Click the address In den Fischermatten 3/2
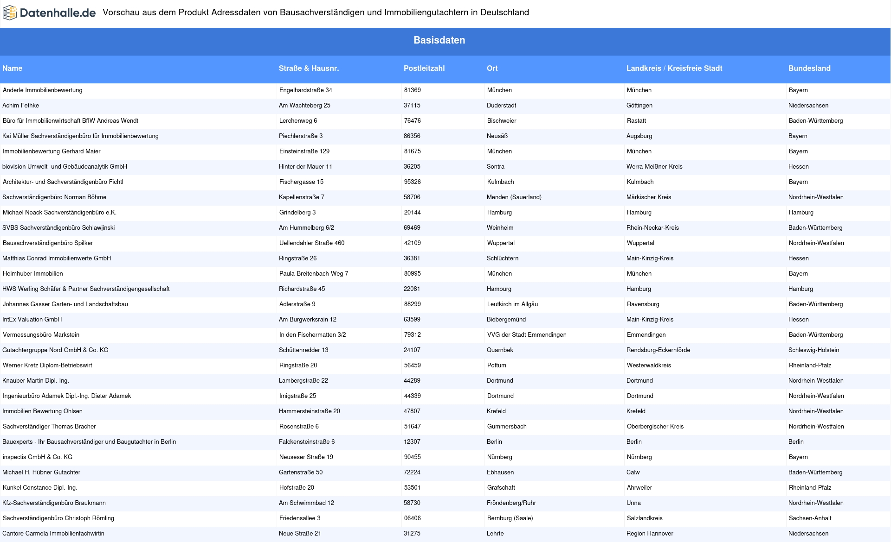 [x=312, y=335]
